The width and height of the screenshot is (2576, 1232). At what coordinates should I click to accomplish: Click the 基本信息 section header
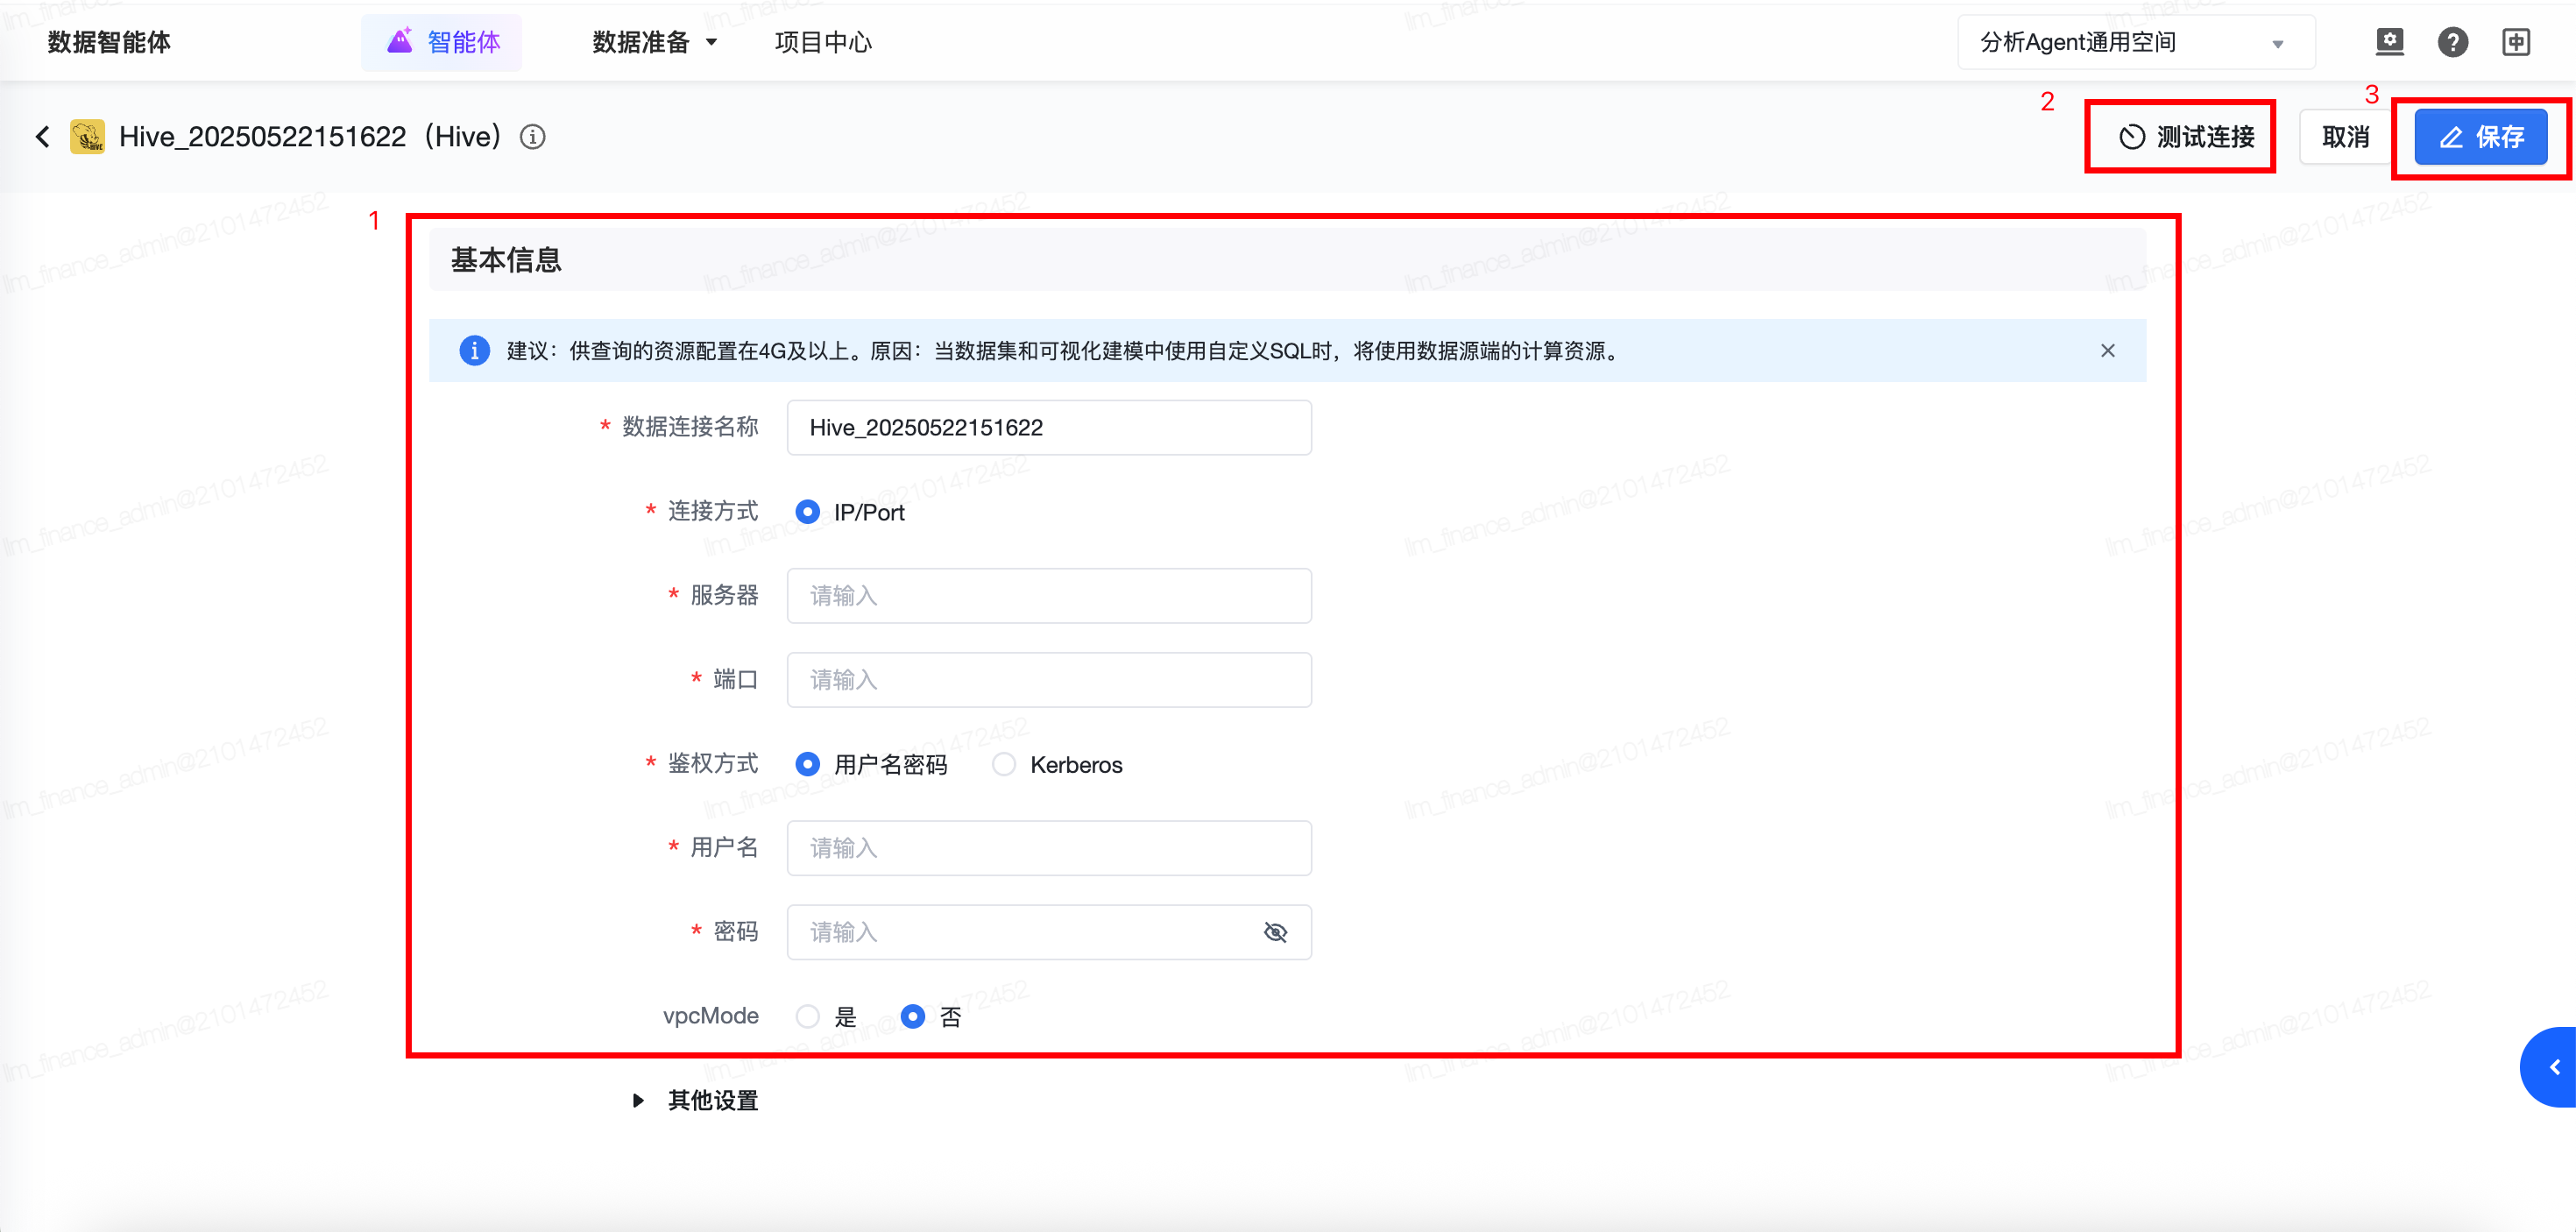click(x=1287, y=260)
